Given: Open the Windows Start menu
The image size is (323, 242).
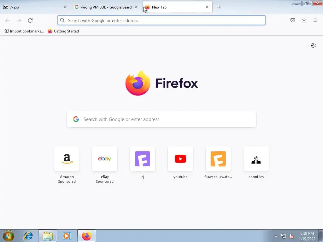Looking at the screenshot, I should click(9, 236).
